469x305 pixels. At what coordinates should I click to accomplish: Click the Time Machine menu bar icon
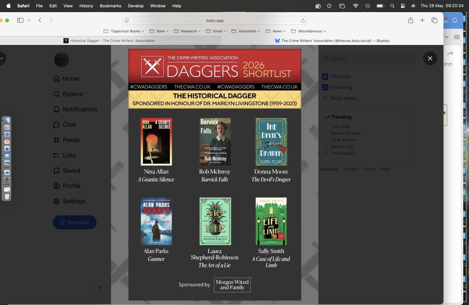tap(367, 6)
